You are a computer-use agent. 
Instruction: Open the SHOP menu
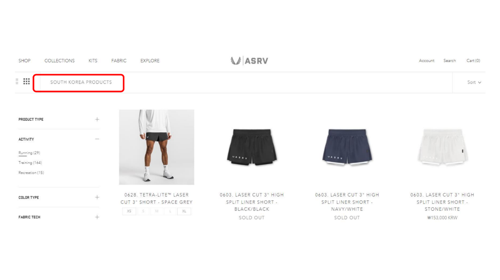(24, 61)
